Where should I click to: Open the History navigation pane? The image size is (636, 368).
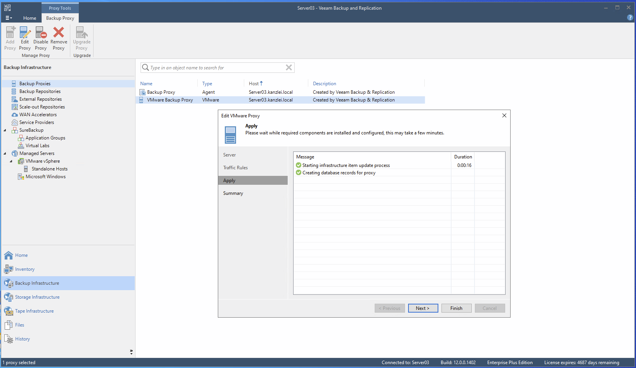(68, 339)
